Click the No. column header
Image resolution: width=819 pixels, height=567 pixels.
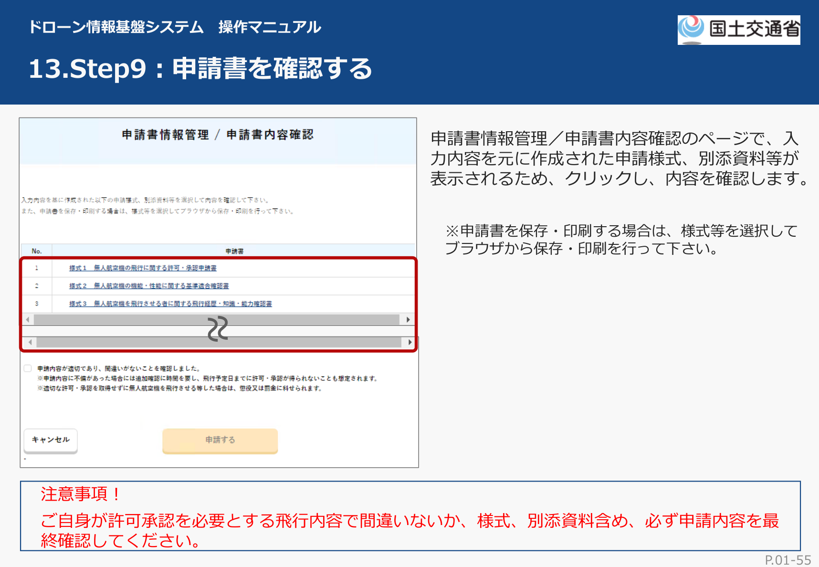tap(37, 251)
